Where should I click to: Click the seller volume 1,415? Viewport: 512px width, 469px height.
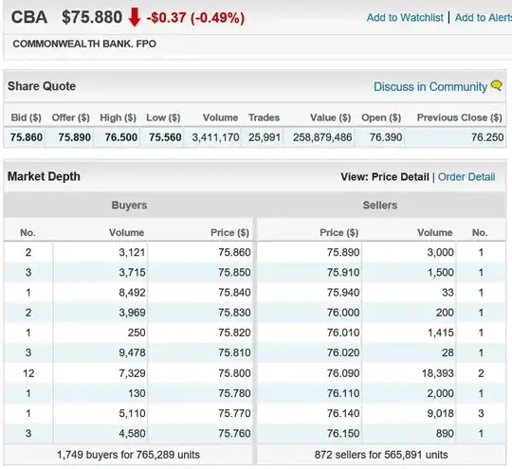441,333
